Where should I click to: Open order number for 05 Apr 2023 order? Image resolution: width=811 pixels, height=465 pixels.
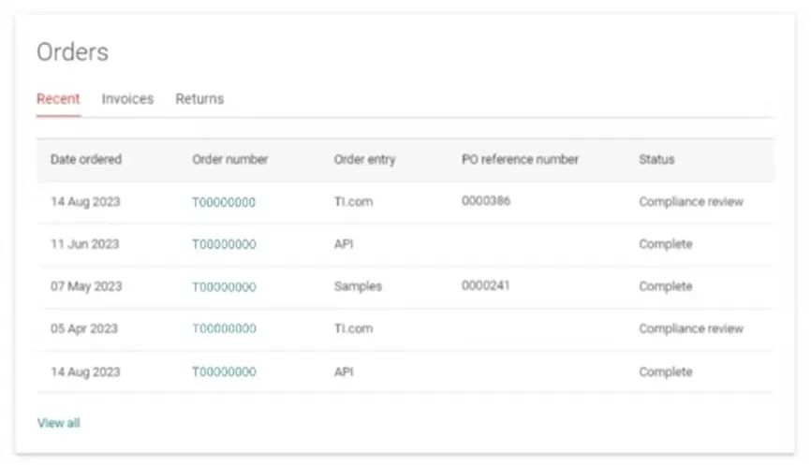coord(224,328)
